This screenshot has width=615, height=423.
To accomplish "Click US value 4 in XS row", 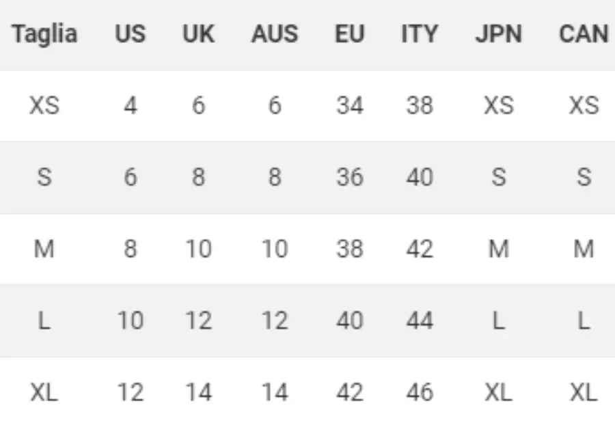I will (131, 105).
